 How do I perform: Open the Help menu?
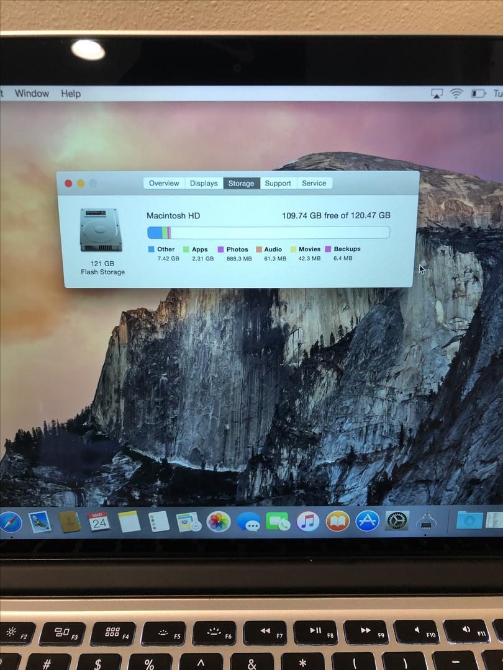click(x=71, y=94)
